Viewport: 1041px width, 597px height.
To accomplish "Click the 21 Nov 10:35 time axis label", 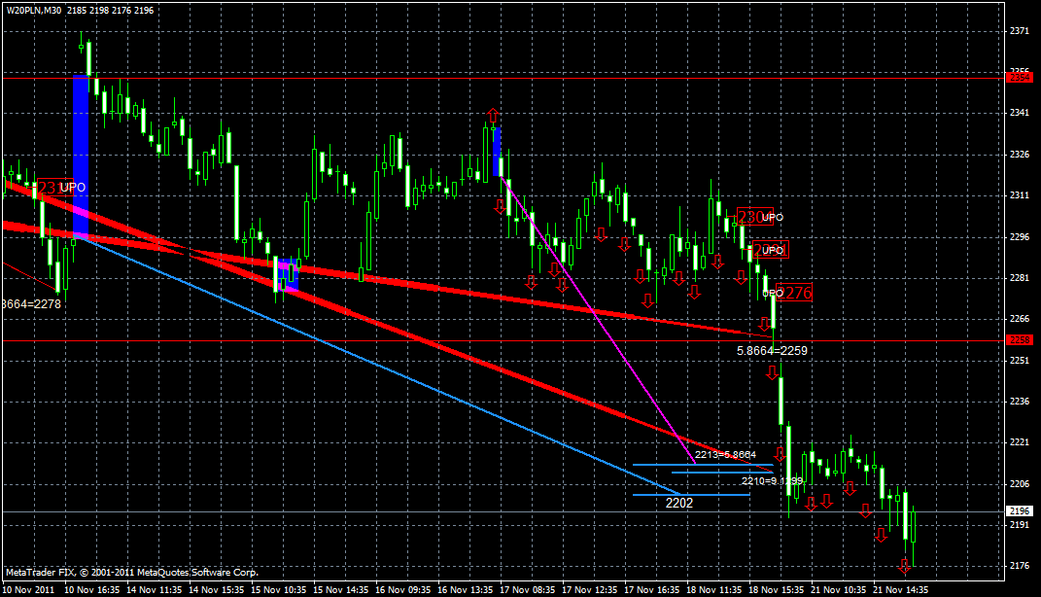I will (x=839, y=589).
